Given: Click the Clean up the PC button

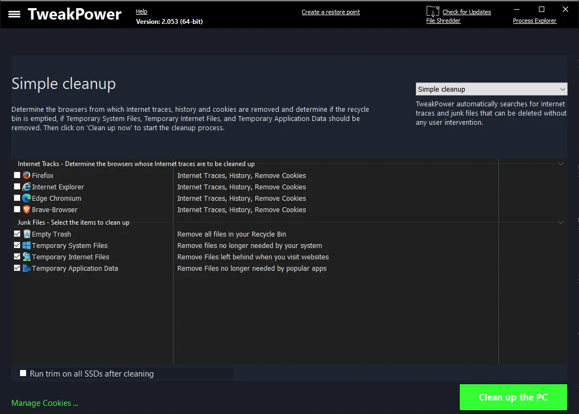Looking at the screenshot, I should tap(513, 397).
